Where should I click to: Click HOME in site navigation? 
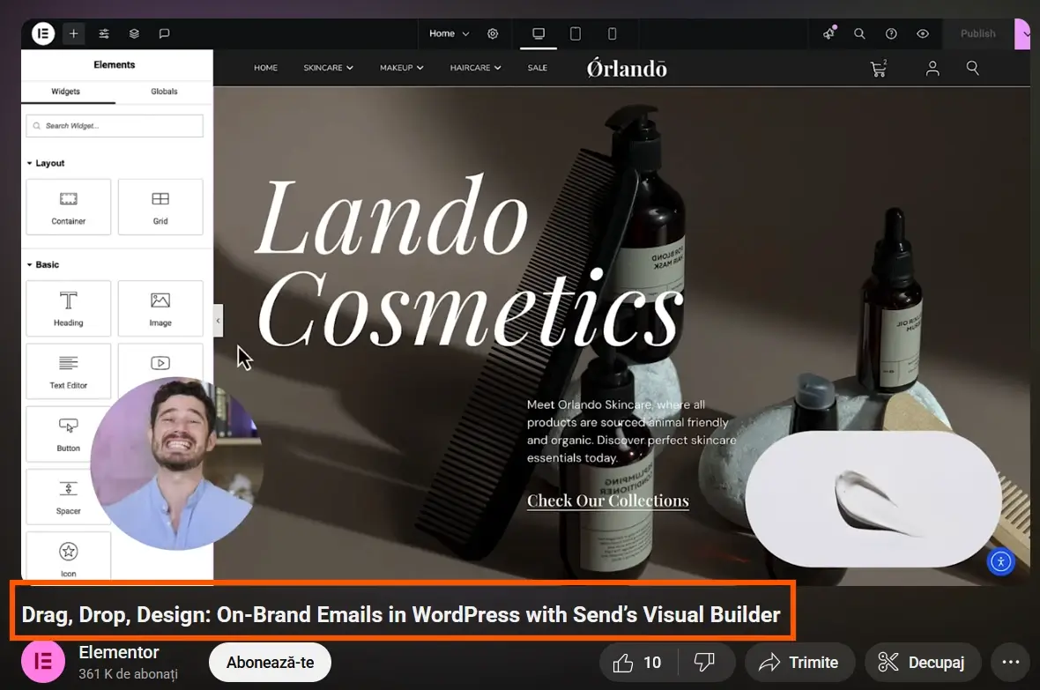coord(265,68)
